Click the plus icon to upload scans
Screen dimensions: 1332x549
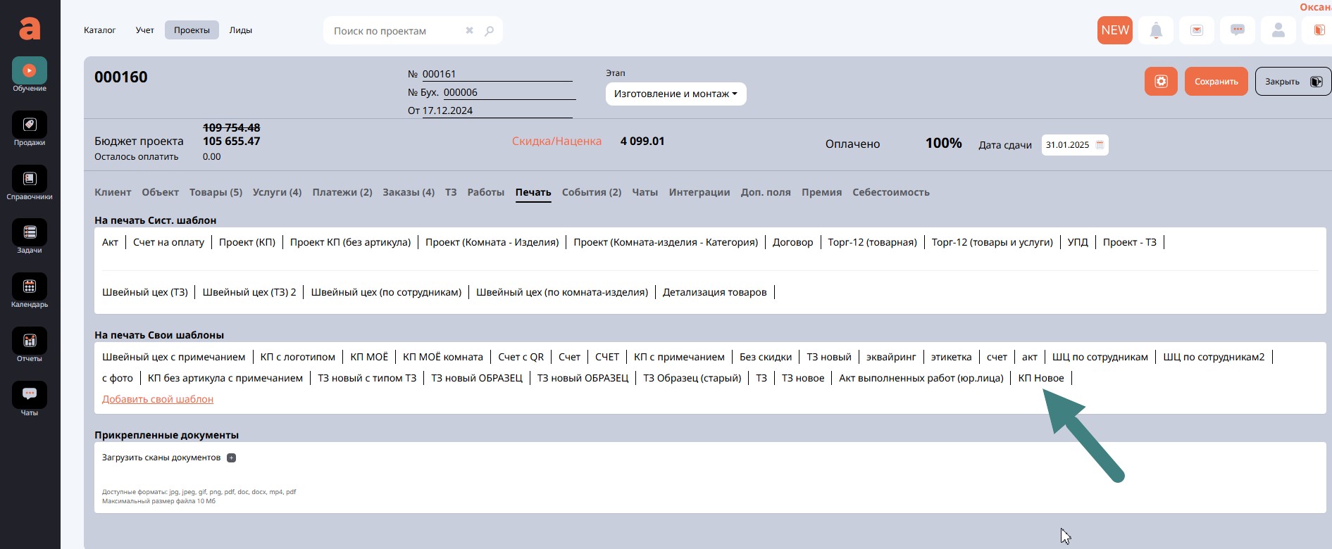231,458
